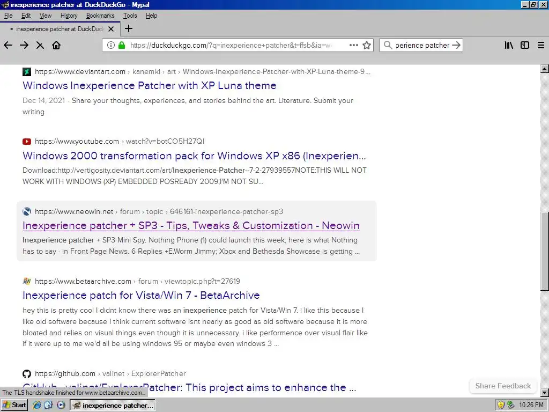Screen dimensions: 549x412
Task: Click the GitHub favicon
Action: (27, 374)
